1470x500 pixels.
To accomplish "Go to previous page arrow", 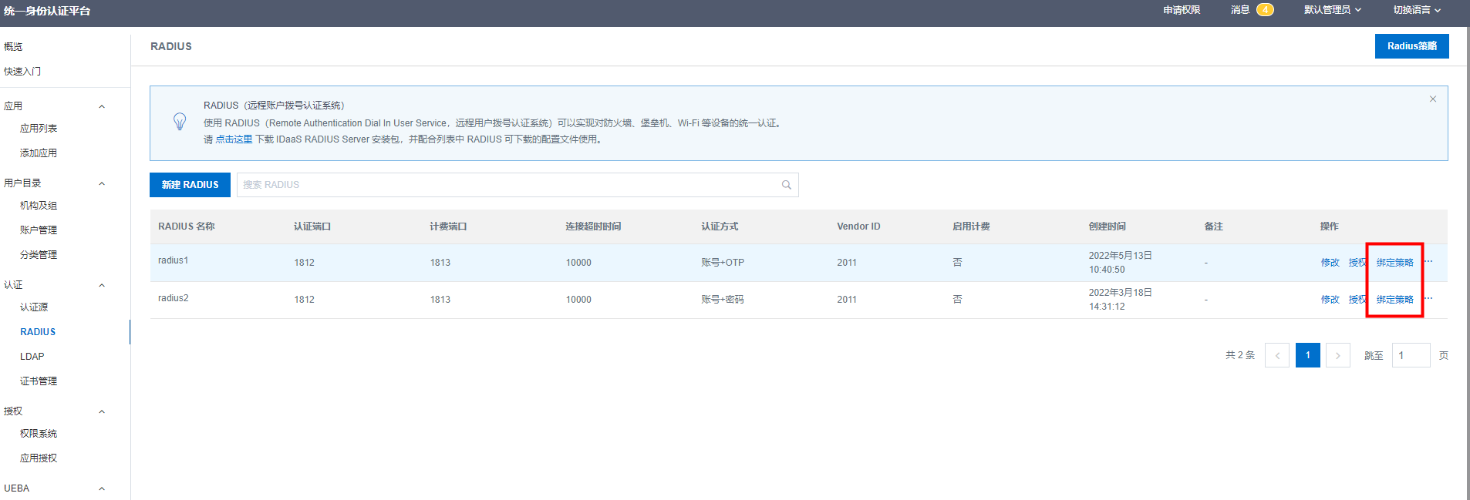I will pos(1277,355).
